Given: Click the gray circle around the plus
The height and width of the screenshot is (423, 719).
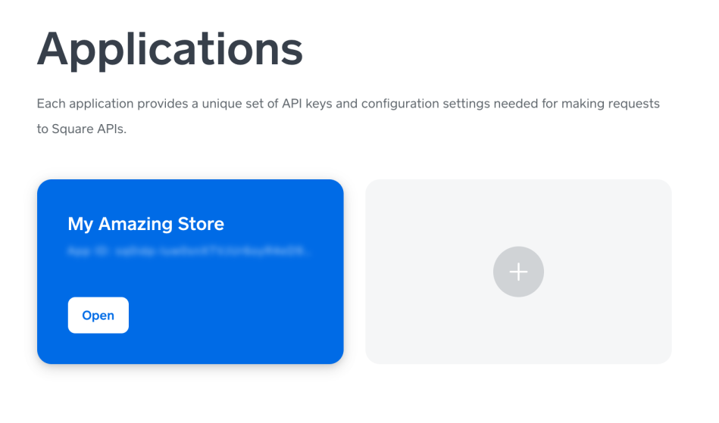Looking at the screenshot, I should [x=518, y=272].
